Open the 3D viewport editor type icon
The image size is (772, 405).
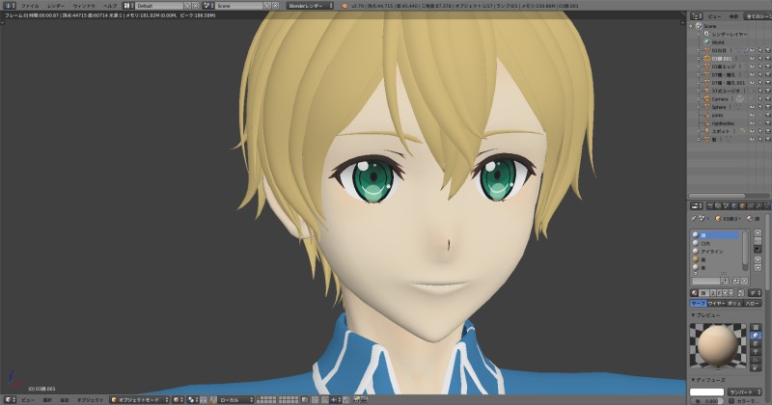pyautogui.click(x=10, y=399)
